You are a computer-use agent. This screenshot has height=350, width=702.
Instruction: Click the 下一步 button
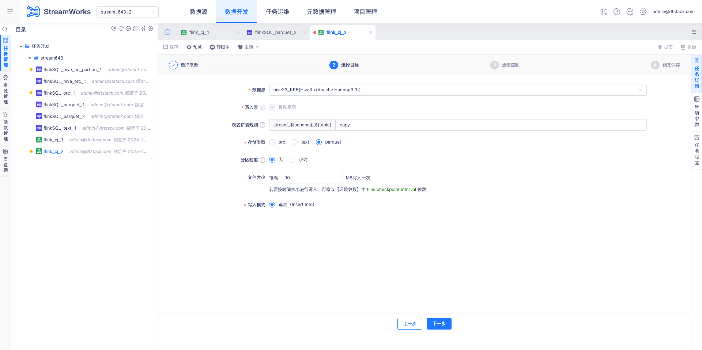coord(439,324)
